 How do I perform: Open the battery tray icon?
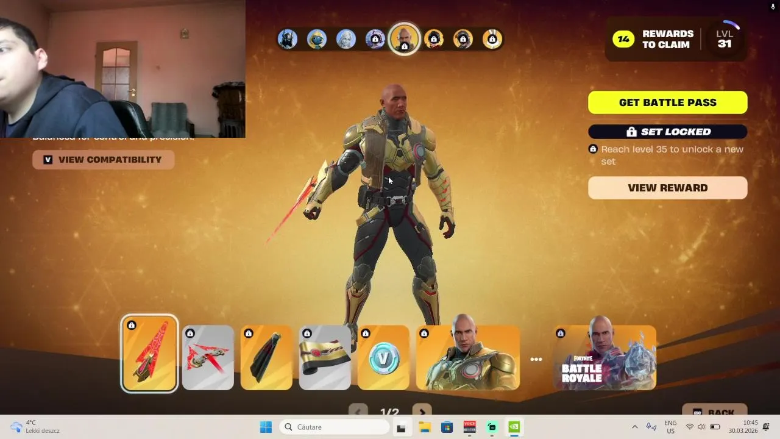(715, 427)
